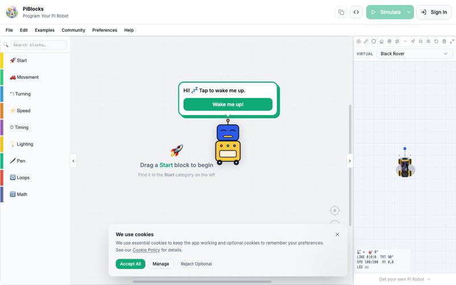Zoom in the simulator view
The width and height of the screenshot is (456, 285).
point(429,41)
